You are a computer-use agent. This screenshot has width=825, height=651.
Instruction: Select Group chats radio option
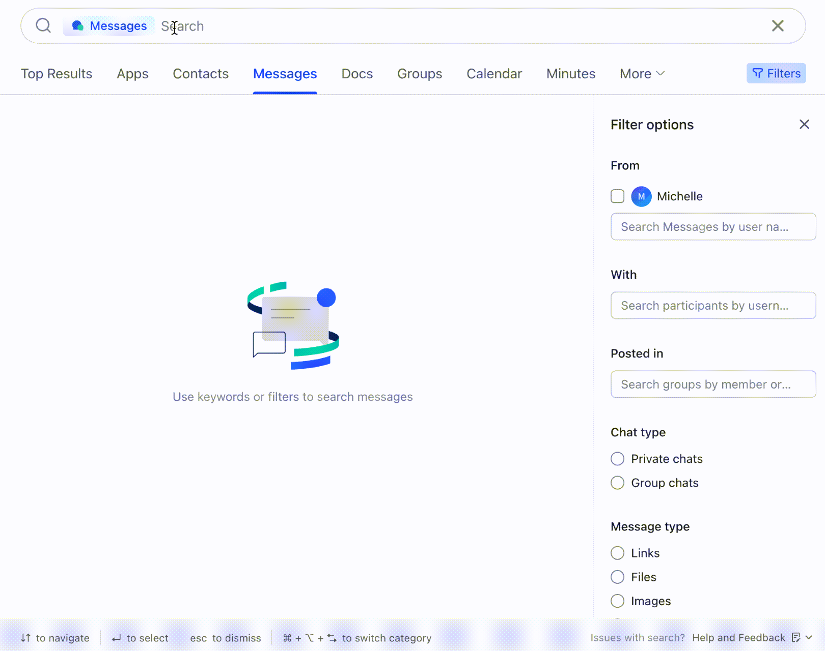(617, 483)
